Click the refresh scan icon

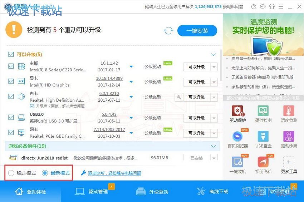point(168,31)
